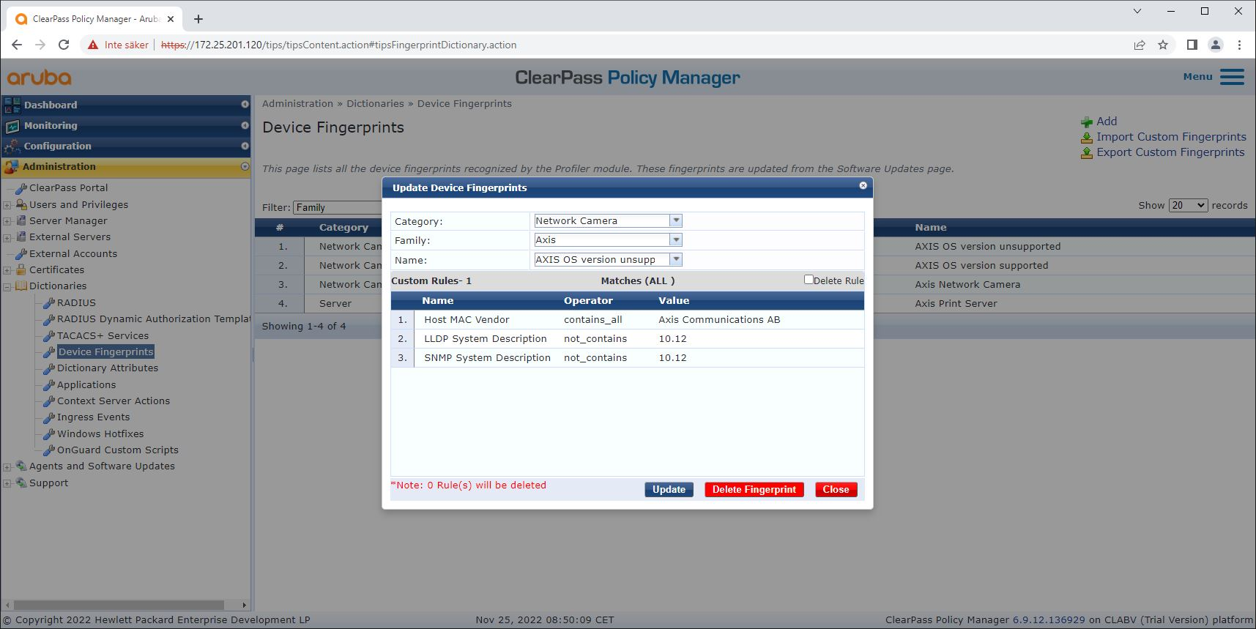Click the Update button
Screen dimensions: 1256x629
pos(669,490)
